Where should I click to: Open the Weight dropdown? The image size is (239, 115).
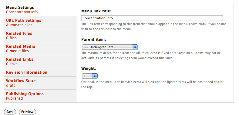90,76
